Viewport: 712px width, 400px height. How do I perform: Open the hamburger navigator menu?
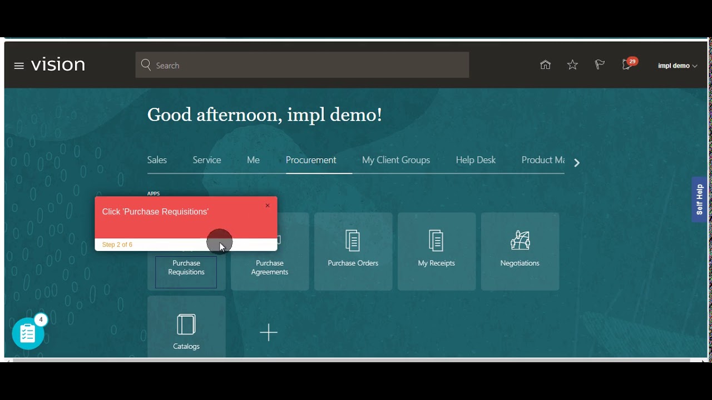pyautogui.click(x=19, y=66)
